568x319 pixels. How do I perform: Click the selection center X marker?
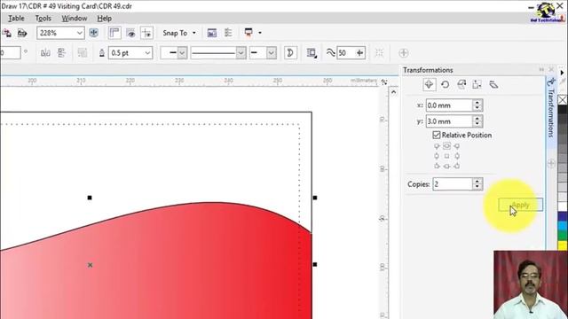tap(91, 265)
